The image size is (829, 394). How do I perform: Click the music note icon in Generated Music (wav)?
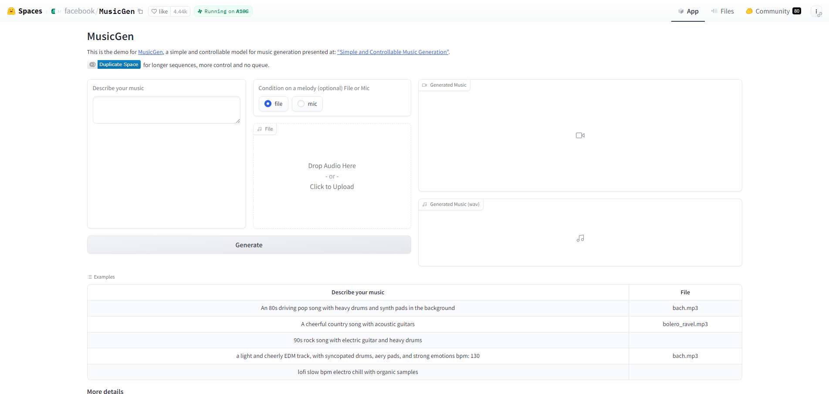(580, 238)
